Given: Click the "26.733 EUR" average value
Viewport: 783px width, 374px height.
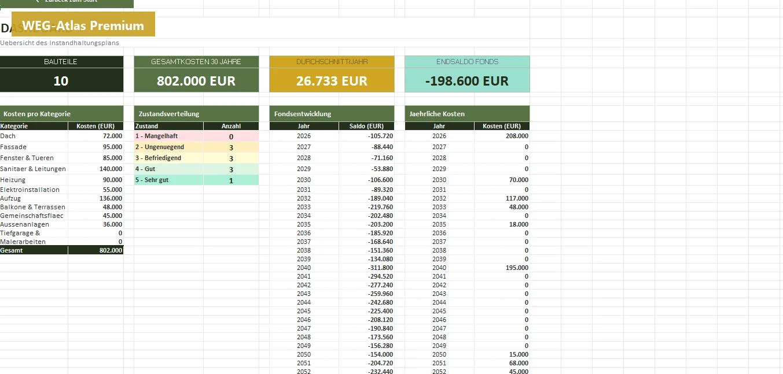Looking at the screenshot, I should (x=332, y=81).
